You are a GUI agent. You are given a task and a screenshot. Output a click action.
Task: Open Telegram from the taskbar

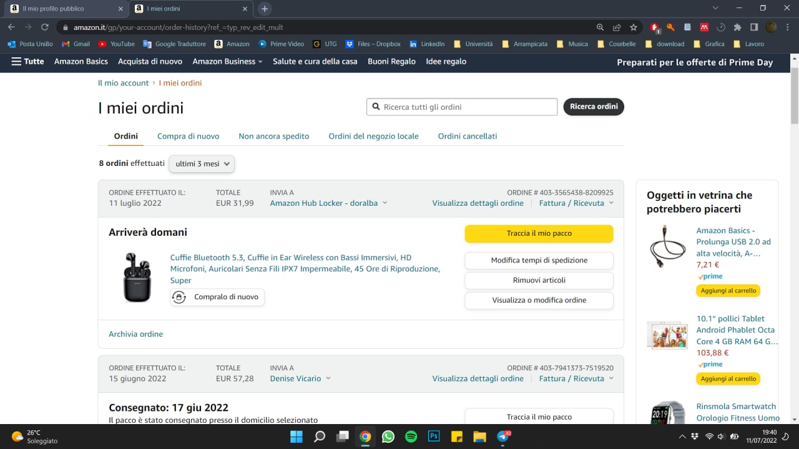click(x=502, y=437)
